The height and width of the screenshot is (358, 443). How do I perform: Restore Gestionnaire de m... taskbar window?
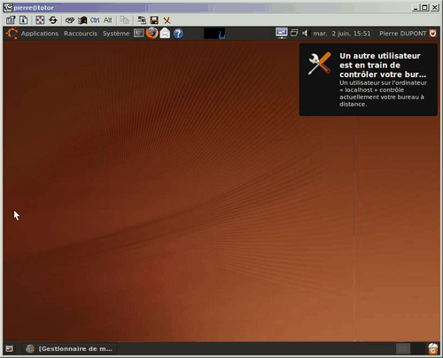[x=69, y=349]
